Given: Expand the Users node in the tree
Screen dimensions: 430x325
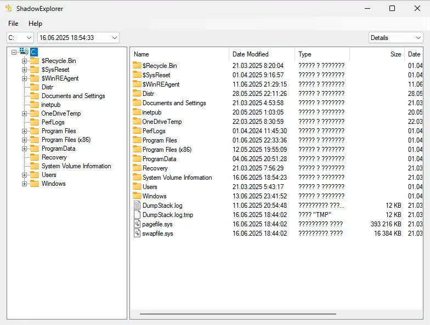Looking at the screenshot, I should (x=24, y=175).
